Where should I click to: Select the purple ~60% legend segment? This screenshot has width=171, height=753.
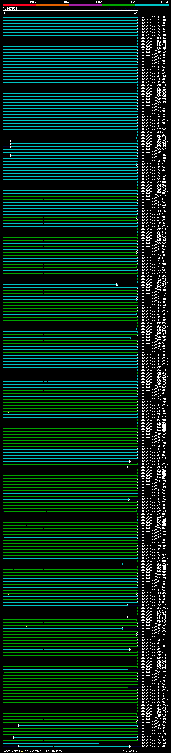tap(86, 5)
